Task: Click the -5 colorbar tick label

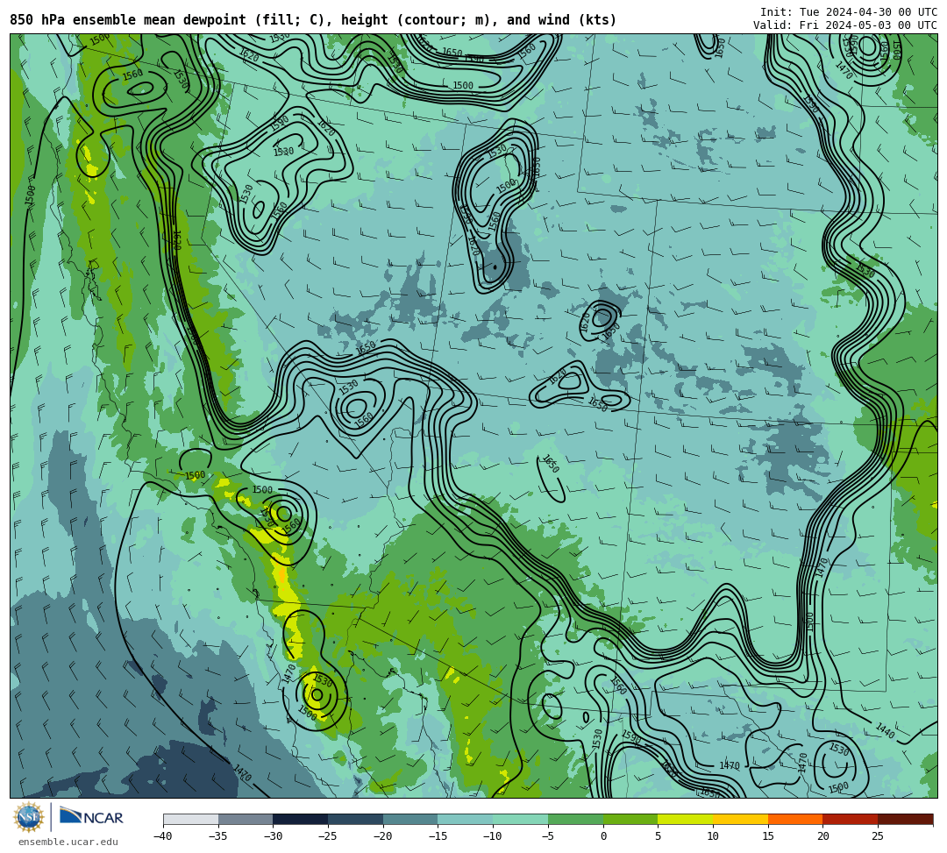Action: [547, 836]
